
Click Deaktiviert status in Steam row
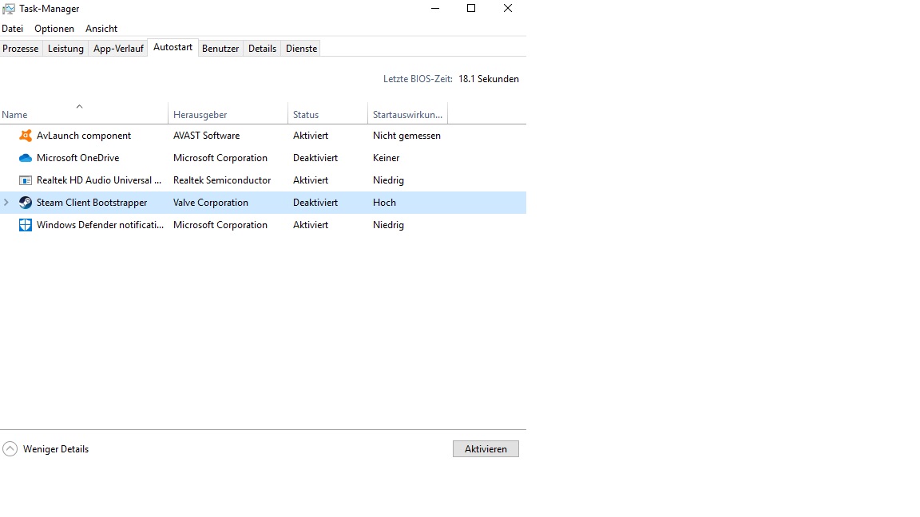pyautogui.click(x=315, y=202)
